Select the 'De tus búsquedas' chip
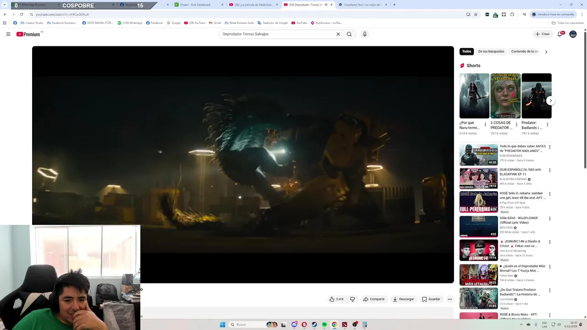The width and height of the screenshot is (587, 330). click(491, 51)
